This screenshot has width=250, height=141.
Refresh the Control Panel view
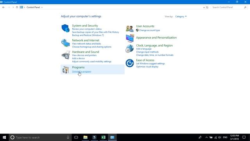[207, 7]
